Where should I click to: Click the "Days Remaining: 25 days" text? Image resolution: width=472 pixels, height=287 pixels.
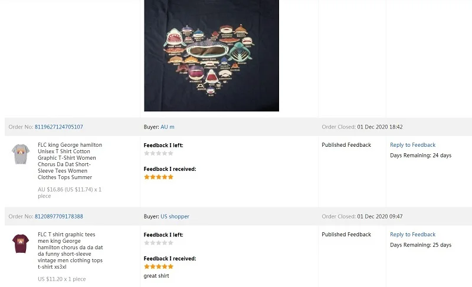tap(421, 245)
